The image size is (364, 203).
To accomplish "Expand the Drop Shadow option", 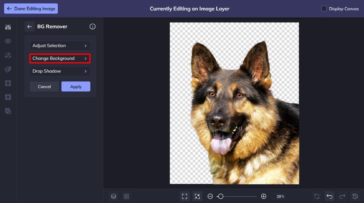I will (60, 71).
